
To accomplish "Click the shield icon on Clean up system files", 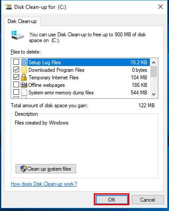I will coord(24,168).
